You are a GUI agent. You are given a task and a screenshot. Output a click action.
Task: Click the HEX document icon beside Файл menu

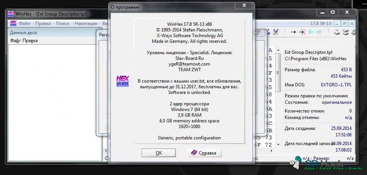click(x=13, y=23)
